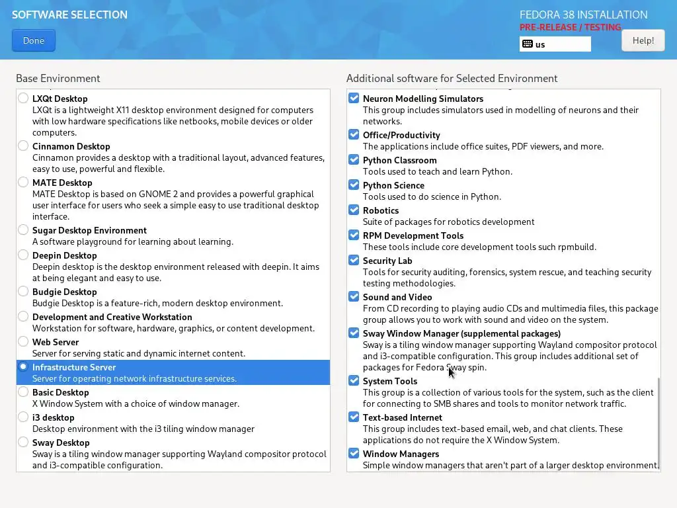677x508 pixels.
Task: Click 'The applications include office suites' text
Action: coord(483,146)
